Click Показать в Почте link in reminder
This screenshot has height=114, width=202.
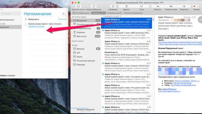tap(37, 26)
